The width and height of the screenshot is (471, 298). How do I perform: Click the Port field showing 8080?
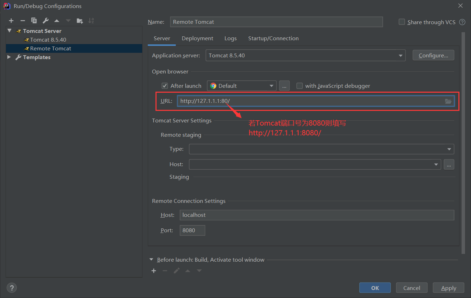point(192,230)
